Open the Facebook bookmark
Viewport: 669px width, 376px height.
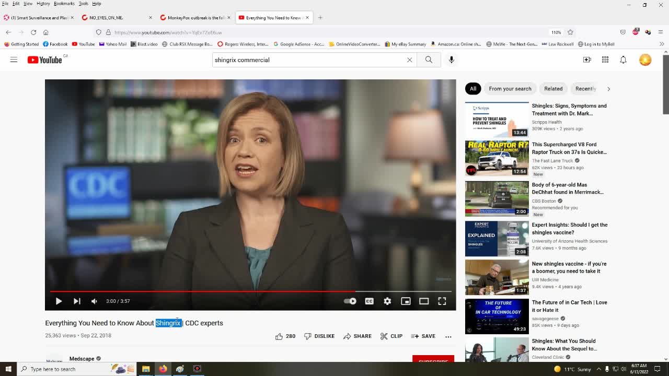tap(55, 44)
